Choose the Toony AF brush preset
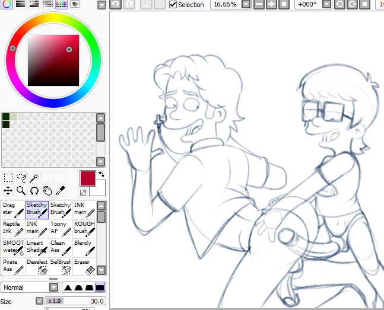Image resolution: width=384 pixels, height=310 pixels. [60, 228]
